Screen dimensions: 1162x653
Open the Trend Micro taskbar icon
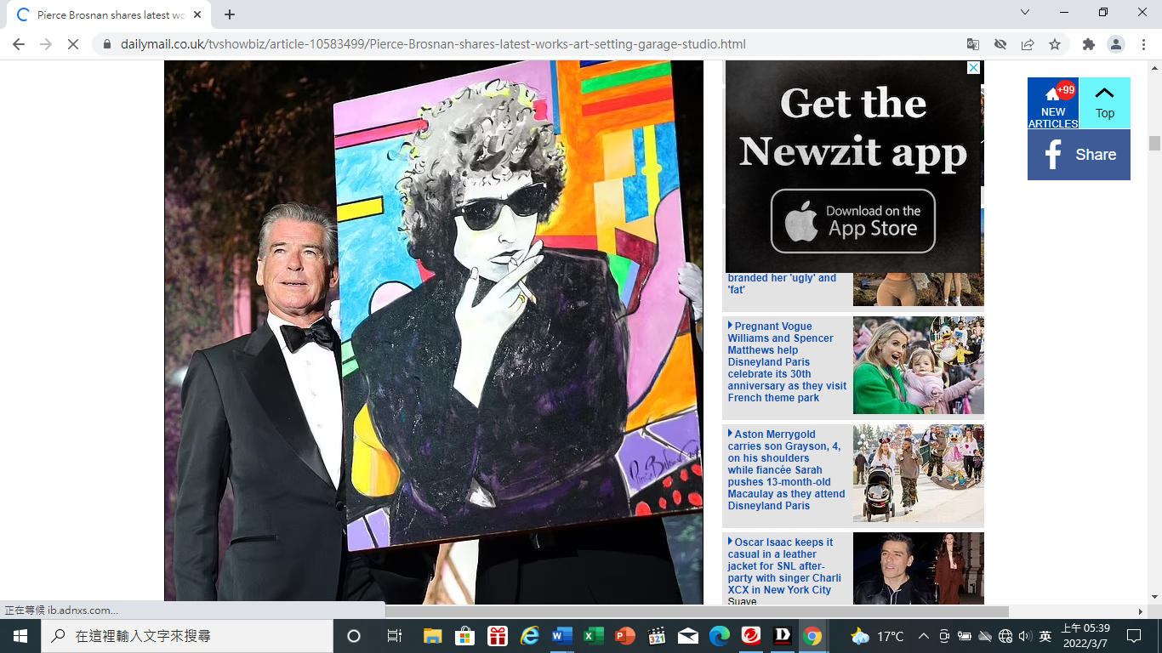[751, 636]
